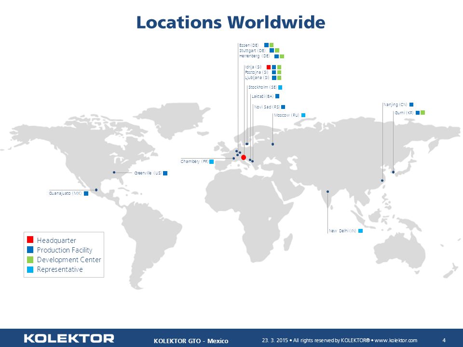Click the "Moscow (RU)" location label

tap(286, 115)
